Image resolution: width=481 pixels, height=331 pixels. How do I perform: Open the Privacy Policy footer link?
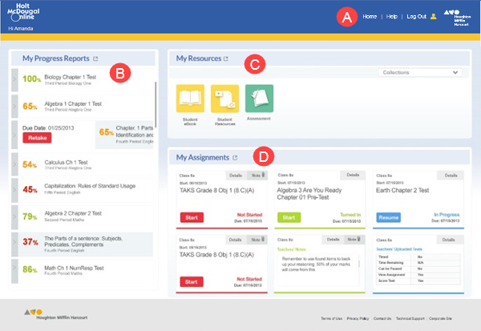click(358, 318)
